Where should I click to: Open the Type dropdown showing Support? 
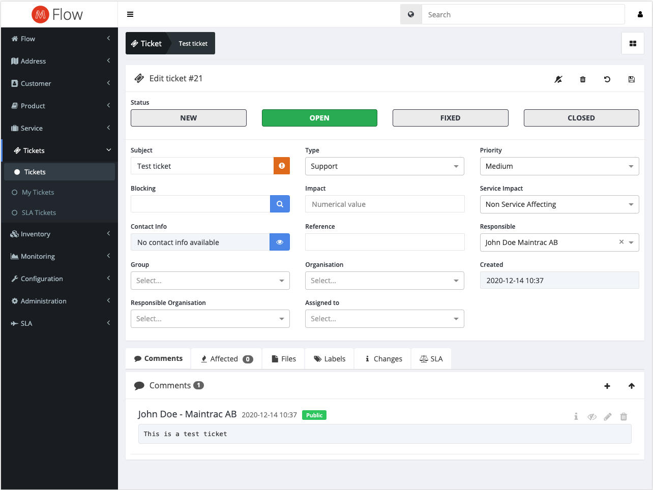click(384, 166)
